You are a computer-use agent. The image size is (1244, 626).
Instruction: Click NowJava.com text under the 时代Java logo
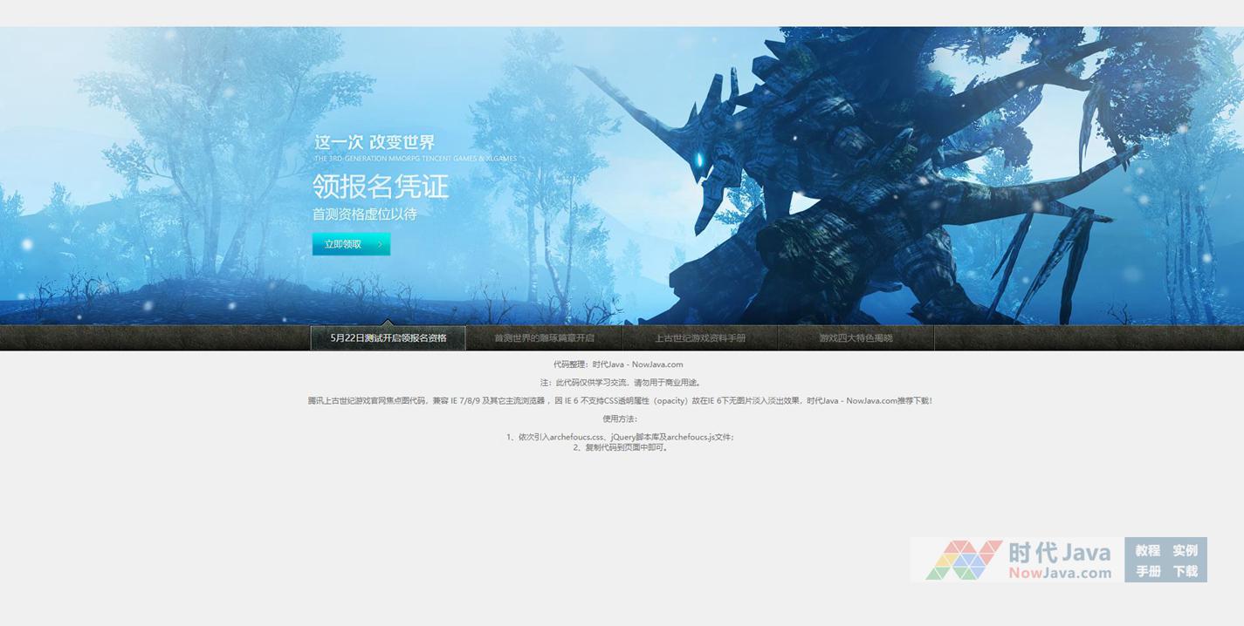1060,573
